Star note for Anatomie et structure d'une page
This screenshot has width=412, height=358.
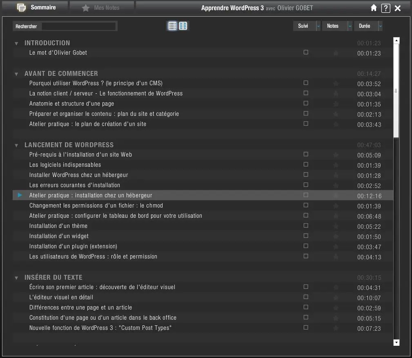click(336, 104)
